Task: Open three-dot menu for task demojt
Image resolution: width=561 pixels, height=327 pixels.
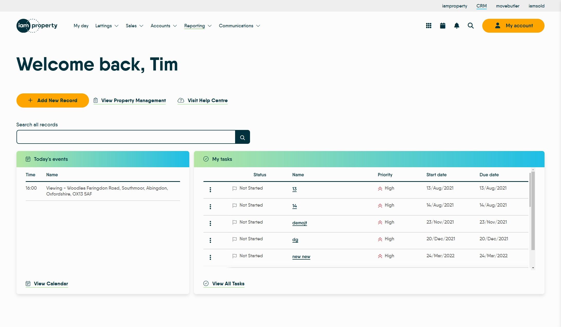Action: click(210, 223)
